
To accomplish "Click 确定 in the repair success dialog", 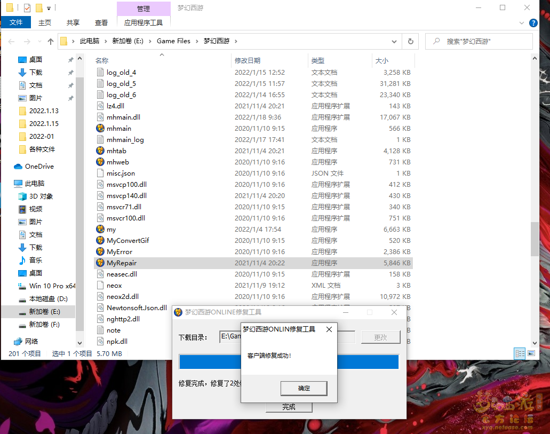I will tap(304, 388).
